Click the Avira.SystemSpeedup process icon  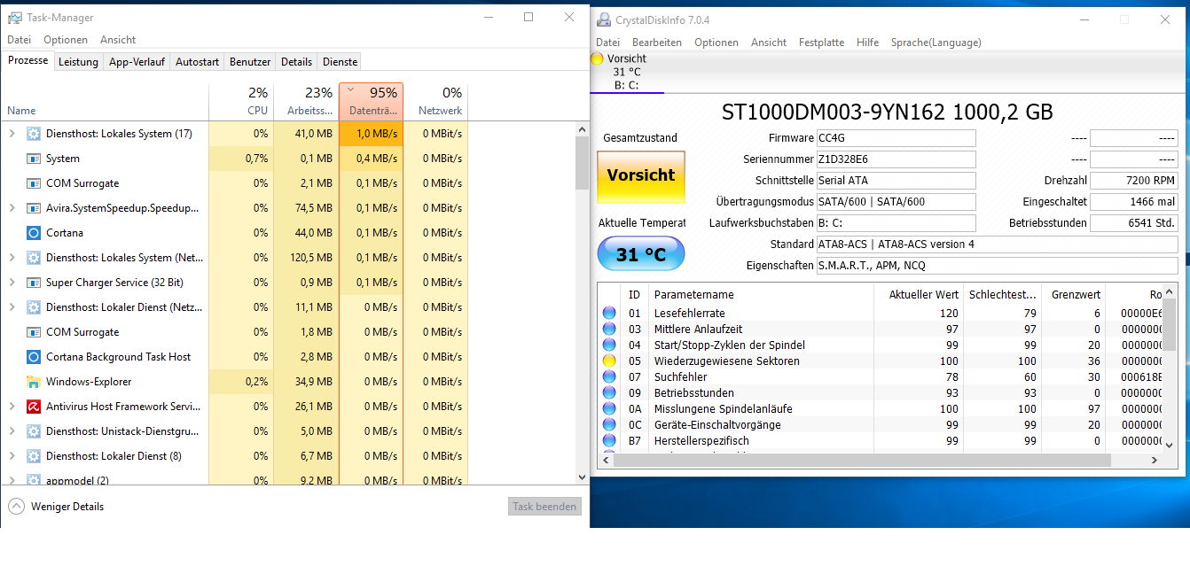click(34, 208)
